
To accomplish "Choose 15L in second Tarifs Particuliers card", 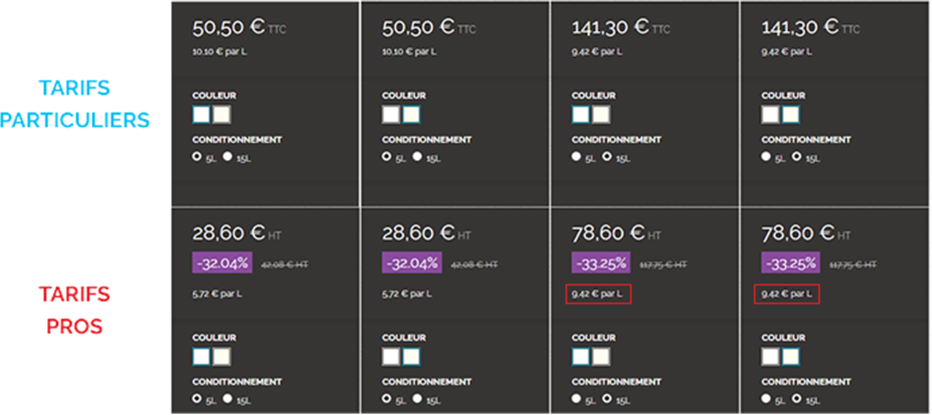I will click(x=417, y=156).
